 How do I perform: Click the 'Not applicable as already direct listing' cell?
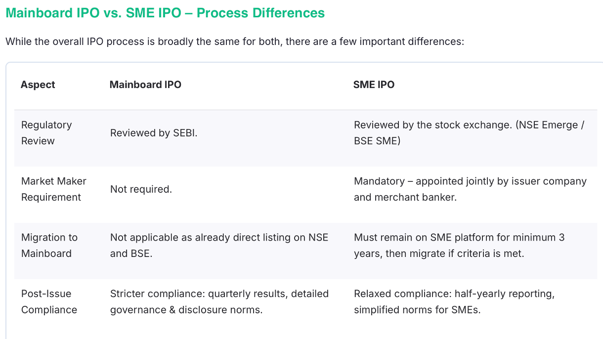219,246
